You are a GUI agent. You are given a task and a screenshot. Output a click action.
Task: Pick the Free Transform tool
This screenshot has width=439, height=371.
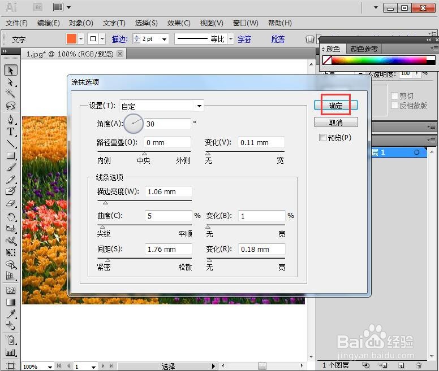point(11,252)
